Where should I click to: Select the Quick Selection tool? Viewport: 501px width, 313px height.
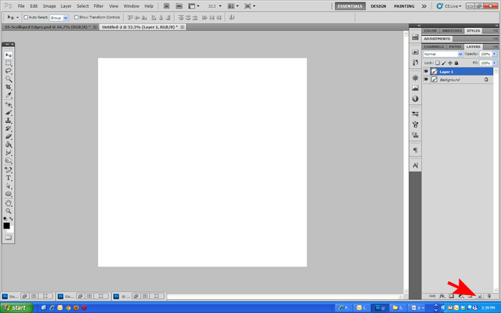(9, 79)
